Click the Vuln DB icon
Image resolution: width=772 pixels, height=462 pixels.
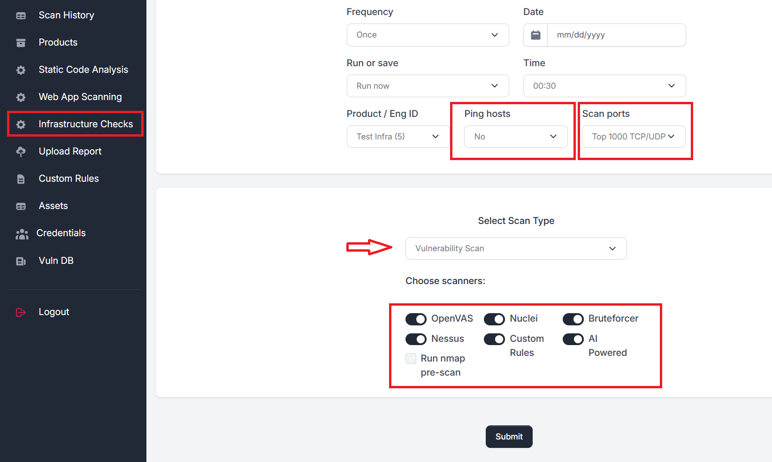pyautogui.click(x=21, y=261)
